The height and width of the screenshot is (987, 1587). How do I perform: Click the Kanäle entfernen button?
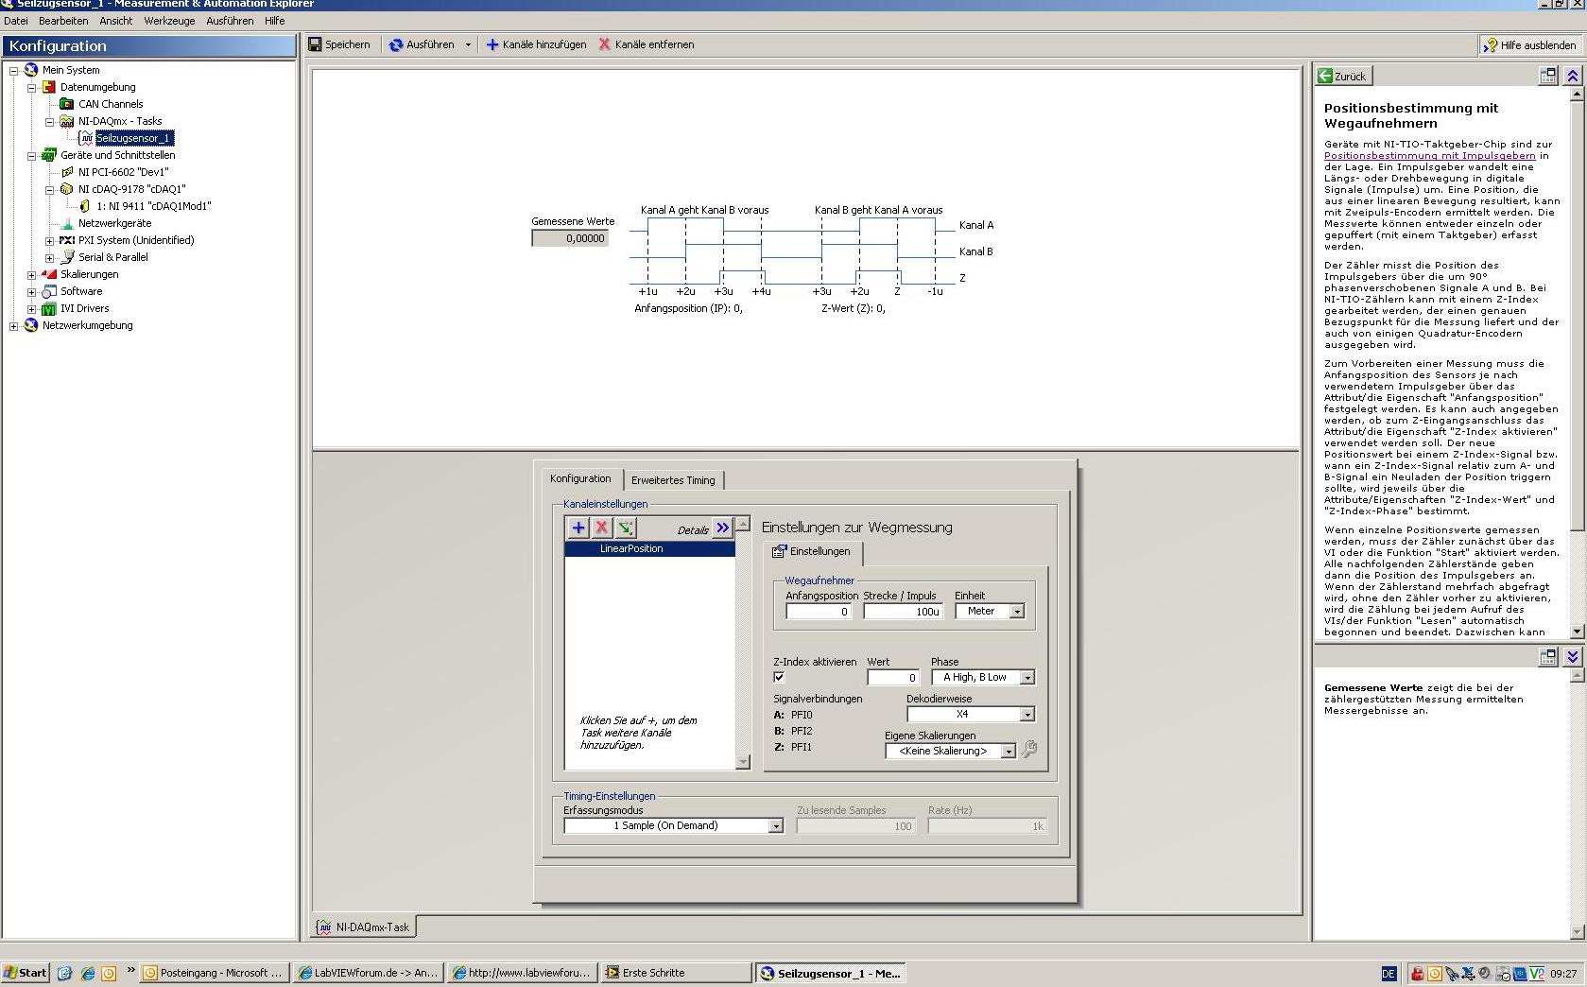647,44
